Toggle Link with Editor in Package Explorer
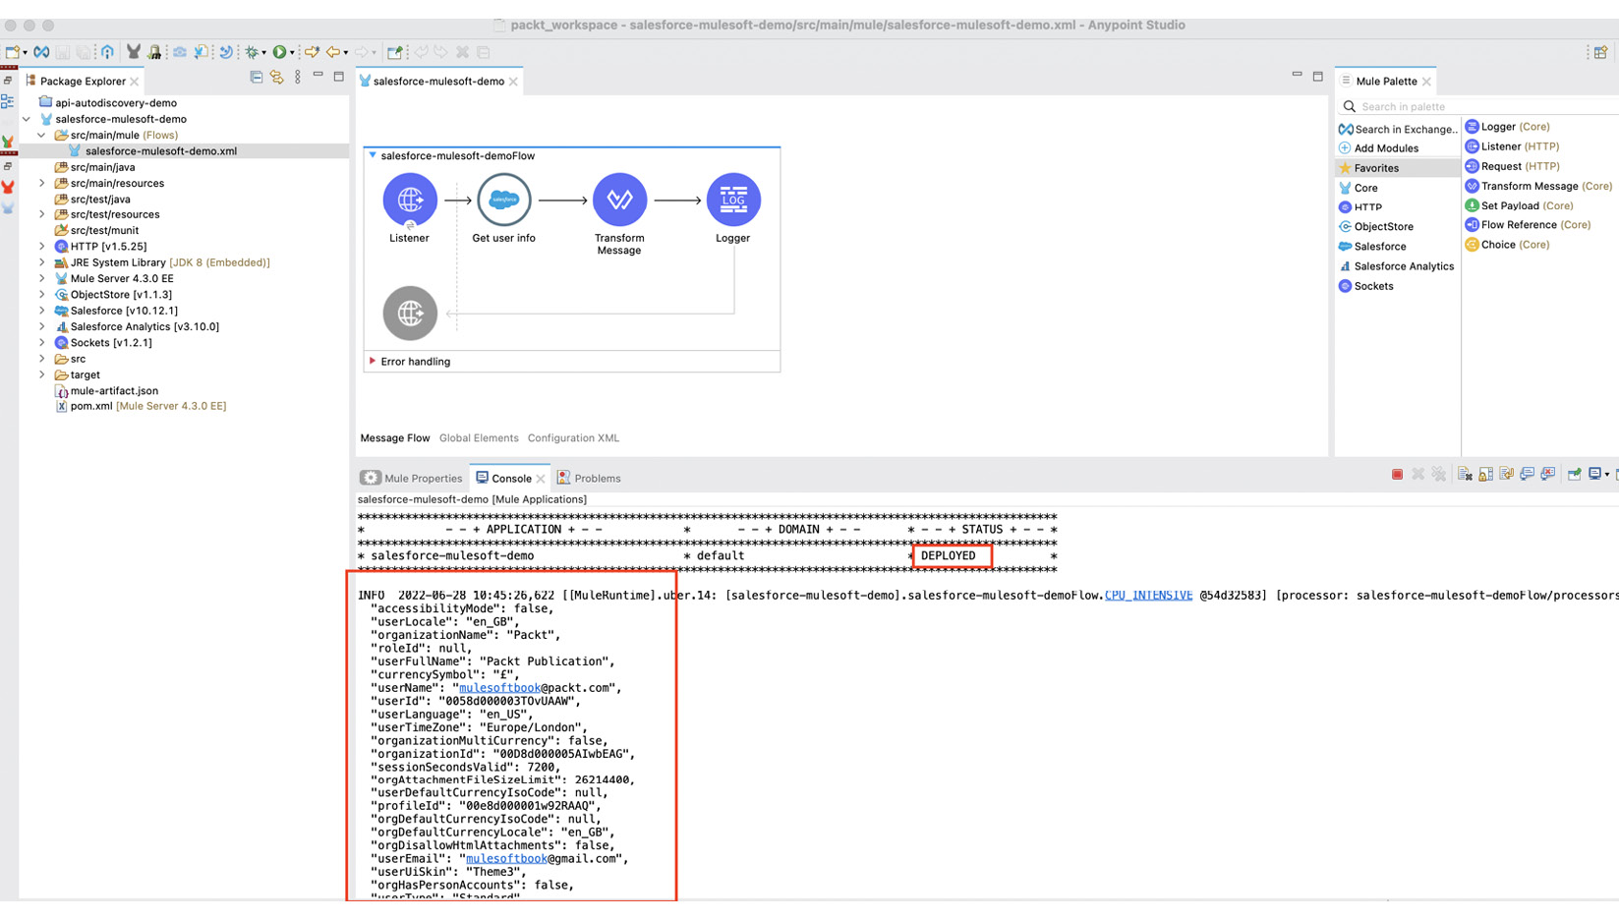This screenshot has height=920, width=1619. pos(277,77)
